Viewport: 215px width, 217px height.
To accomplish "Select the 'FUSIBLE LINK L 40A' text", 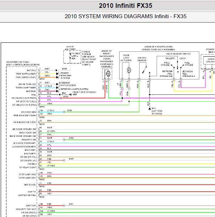I will 75,56.
